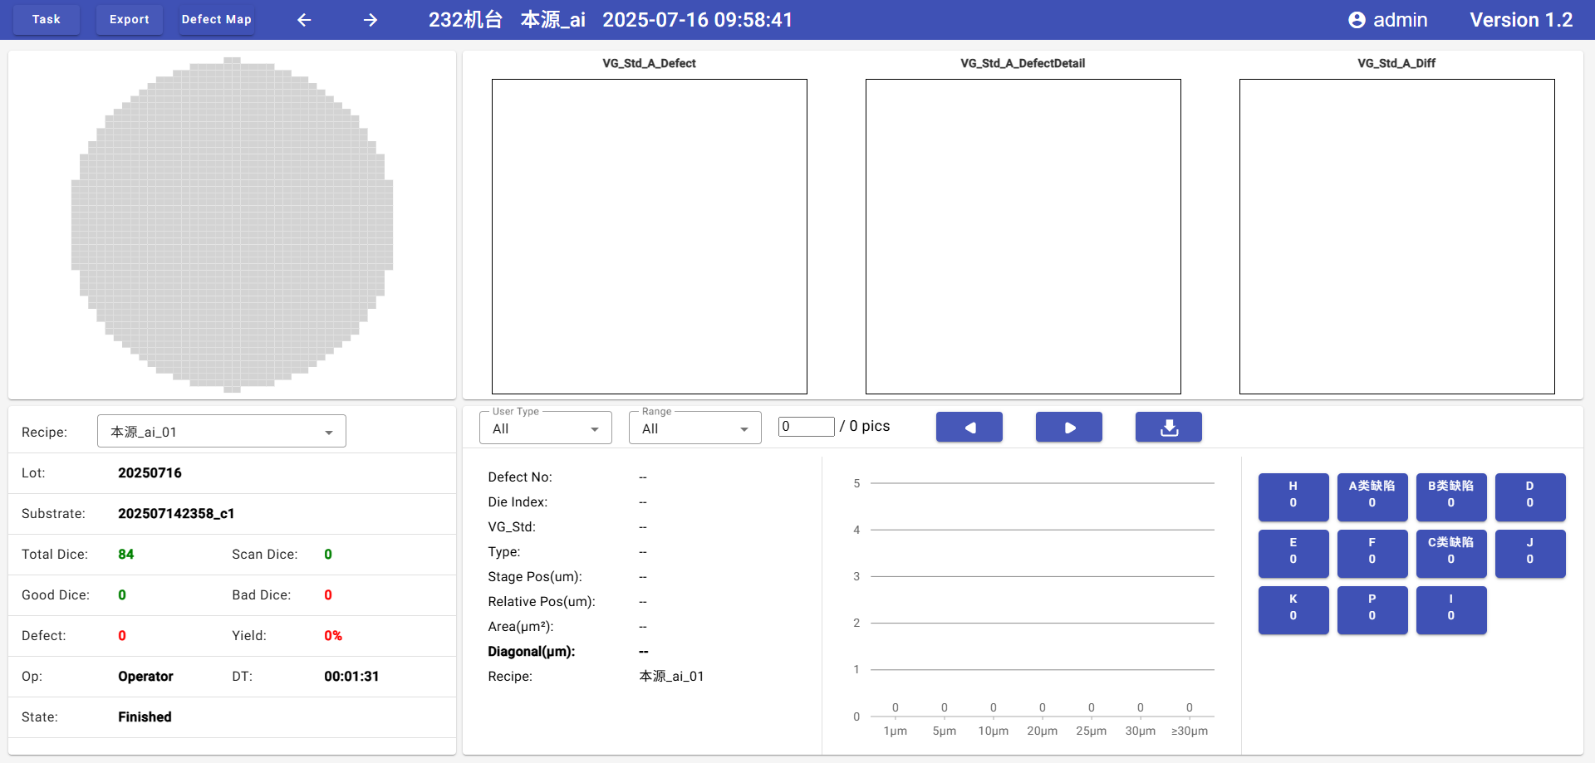This screenshot has width=1595, height=763.
Task: Filter by A类缺陷 defect category
Action: [1372, 496]
